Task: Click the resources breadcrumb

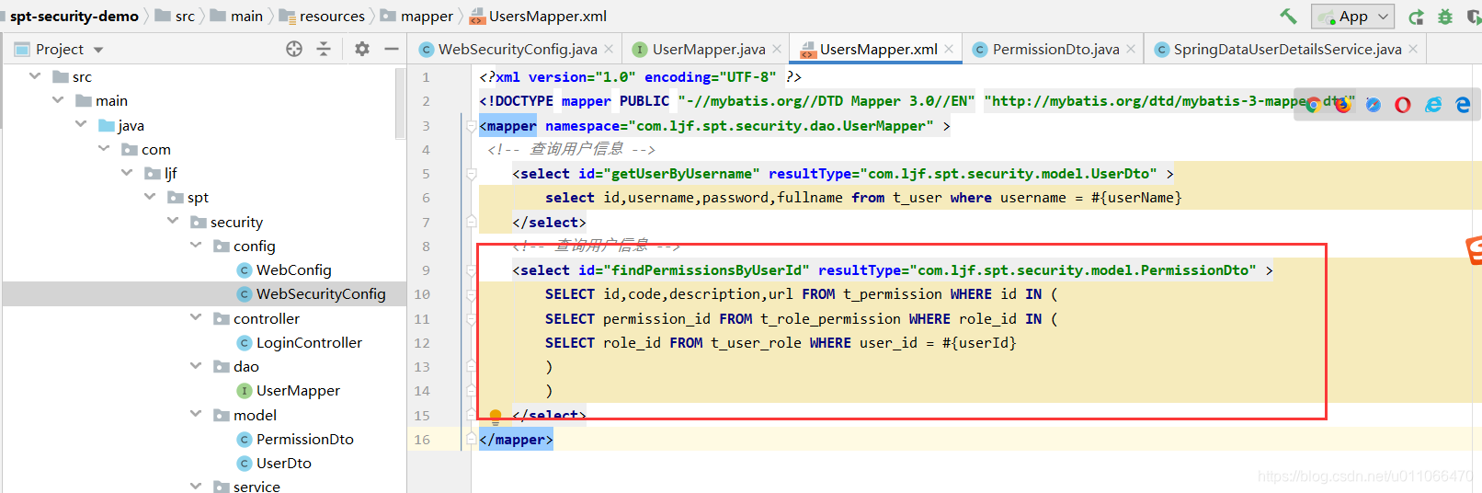Action: [322, 16]
